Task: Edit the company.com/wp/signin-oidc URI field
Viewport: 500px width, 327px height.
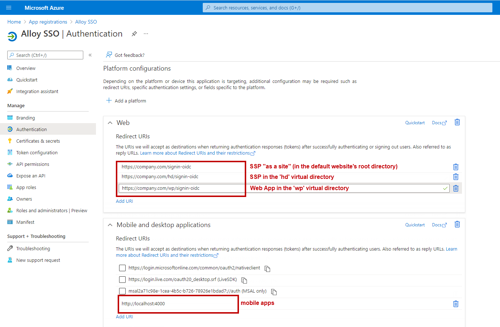Action: pos(181,188)
